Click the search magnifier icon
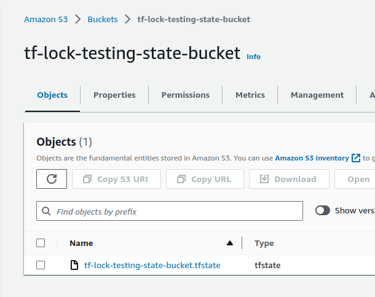This screenshot has height=297, width=375. (46, 211)
